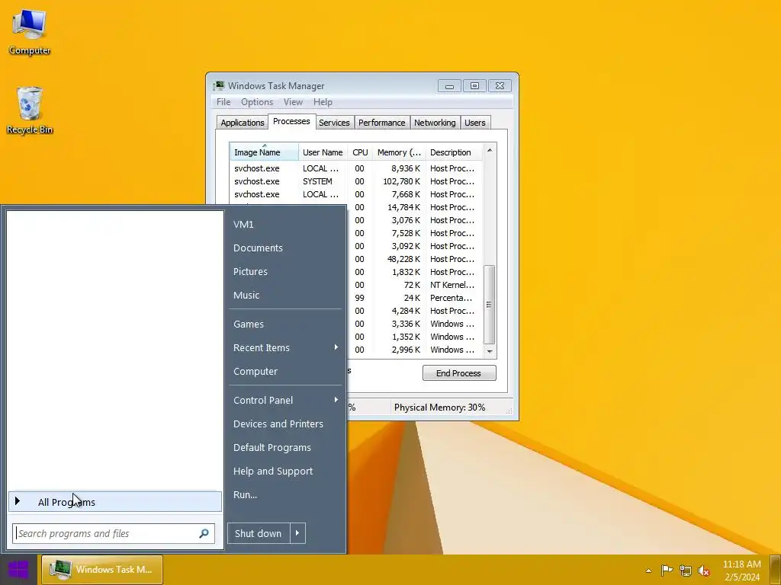
Task: Open the Options menu in Task Manager
Action: [257, 102]
